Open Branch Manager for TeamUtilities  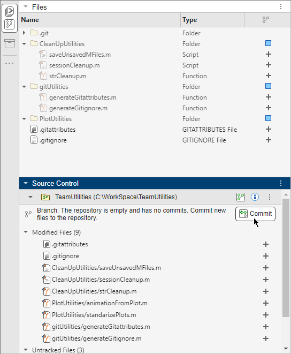[x=241, y=197]
